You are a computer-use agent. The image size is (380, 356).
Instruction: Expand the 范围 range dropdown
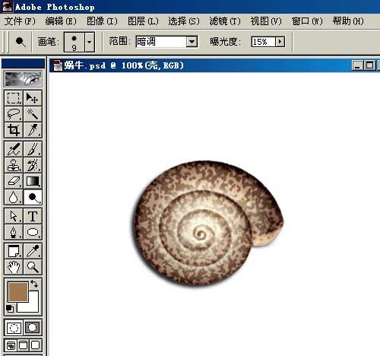192,42
